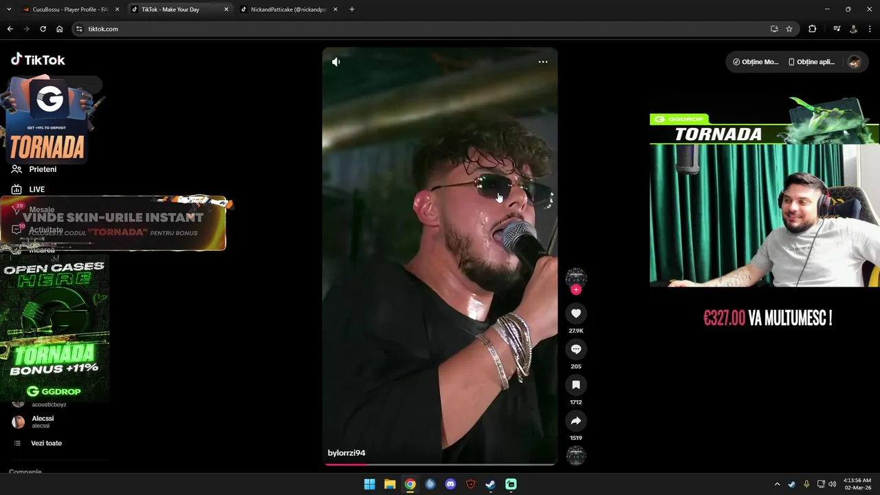The width and height of the screenshot is (880, 495).
Task: Open the volume control in system tray
Action: coord(833,484)
